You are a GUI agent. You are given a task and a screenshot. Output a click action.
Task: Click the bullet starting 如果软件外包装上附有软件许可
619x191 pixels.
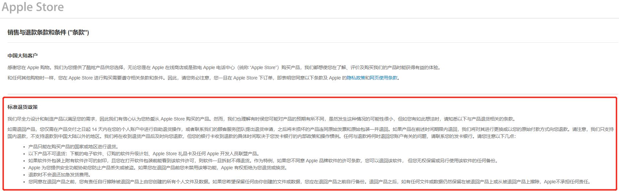tap(263, 161)
